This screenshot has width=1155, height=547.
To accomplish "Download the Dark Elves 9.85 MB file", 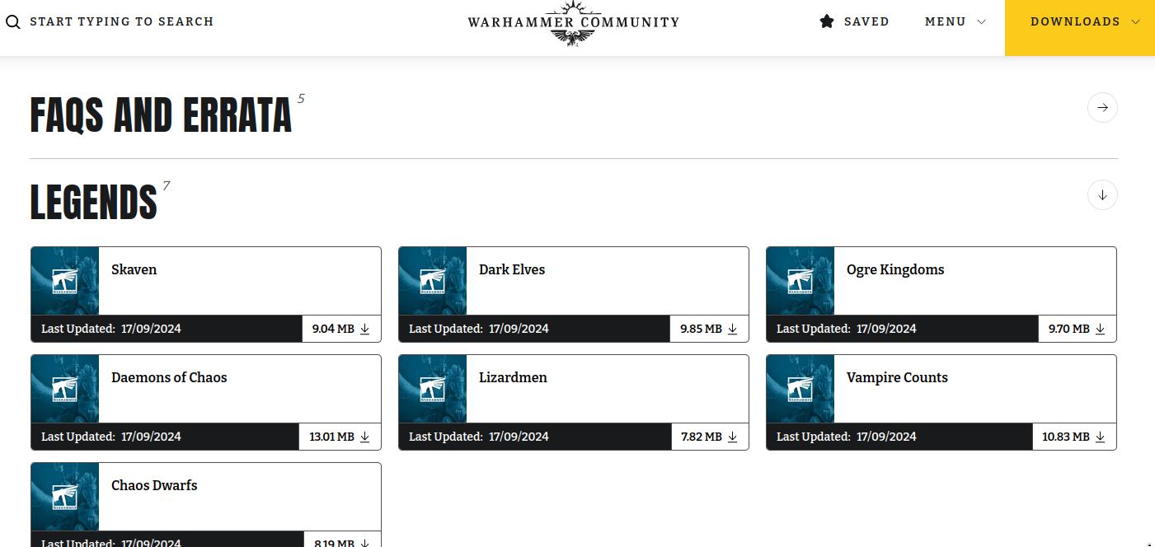I will (709, 329).
